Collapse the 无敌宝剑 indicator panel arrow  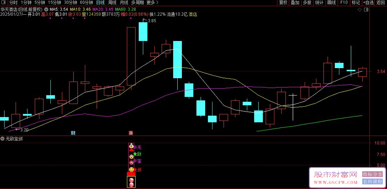2,139
